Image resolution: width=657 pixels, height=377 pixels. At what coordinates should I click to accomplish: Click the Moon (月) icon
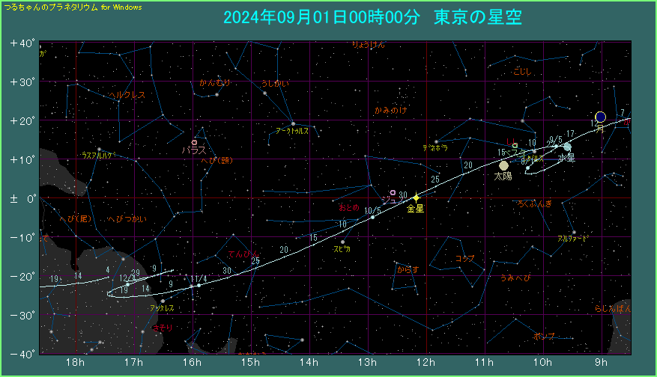(600, 117)
